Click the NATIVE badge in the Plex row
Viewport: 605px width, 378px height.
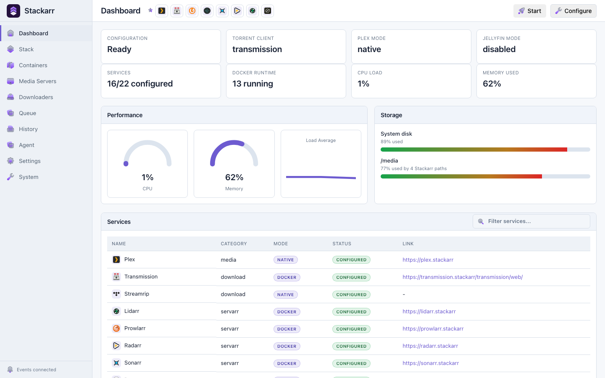286,260
